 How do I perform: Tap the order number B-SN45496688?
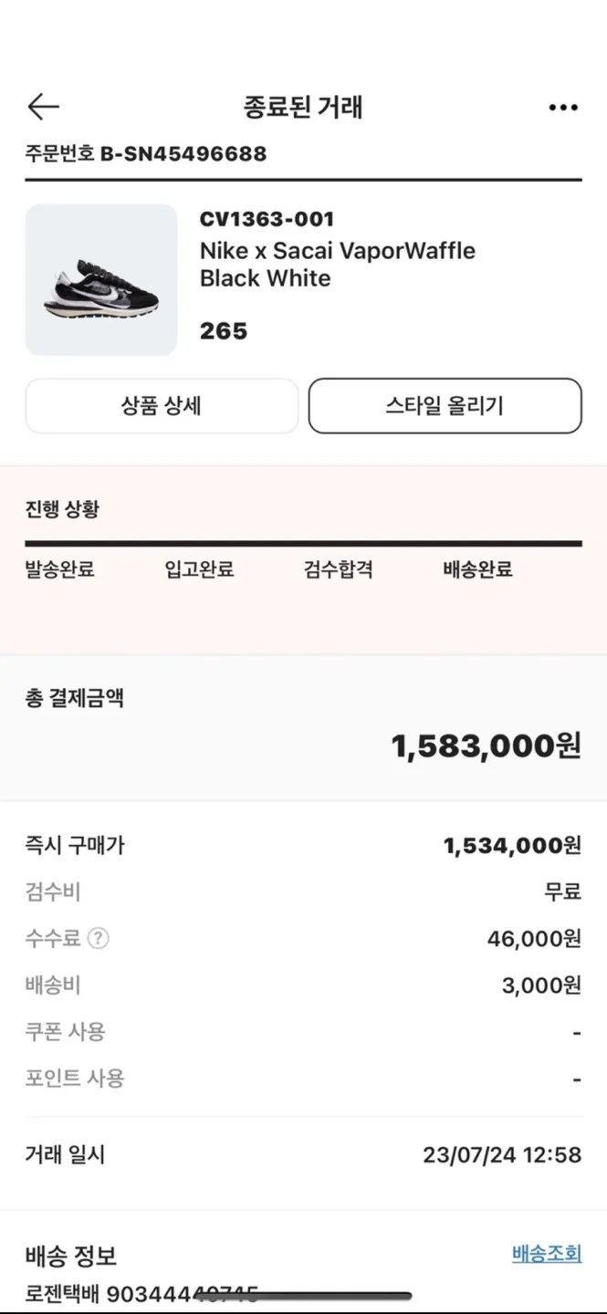[183, 153]
